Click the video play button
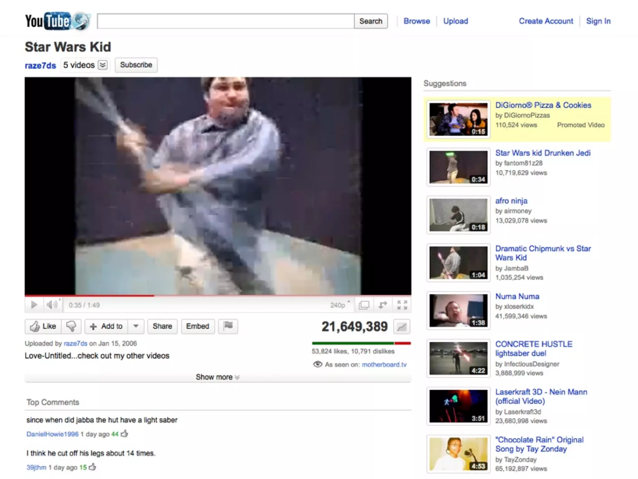 tap(34, 305)
